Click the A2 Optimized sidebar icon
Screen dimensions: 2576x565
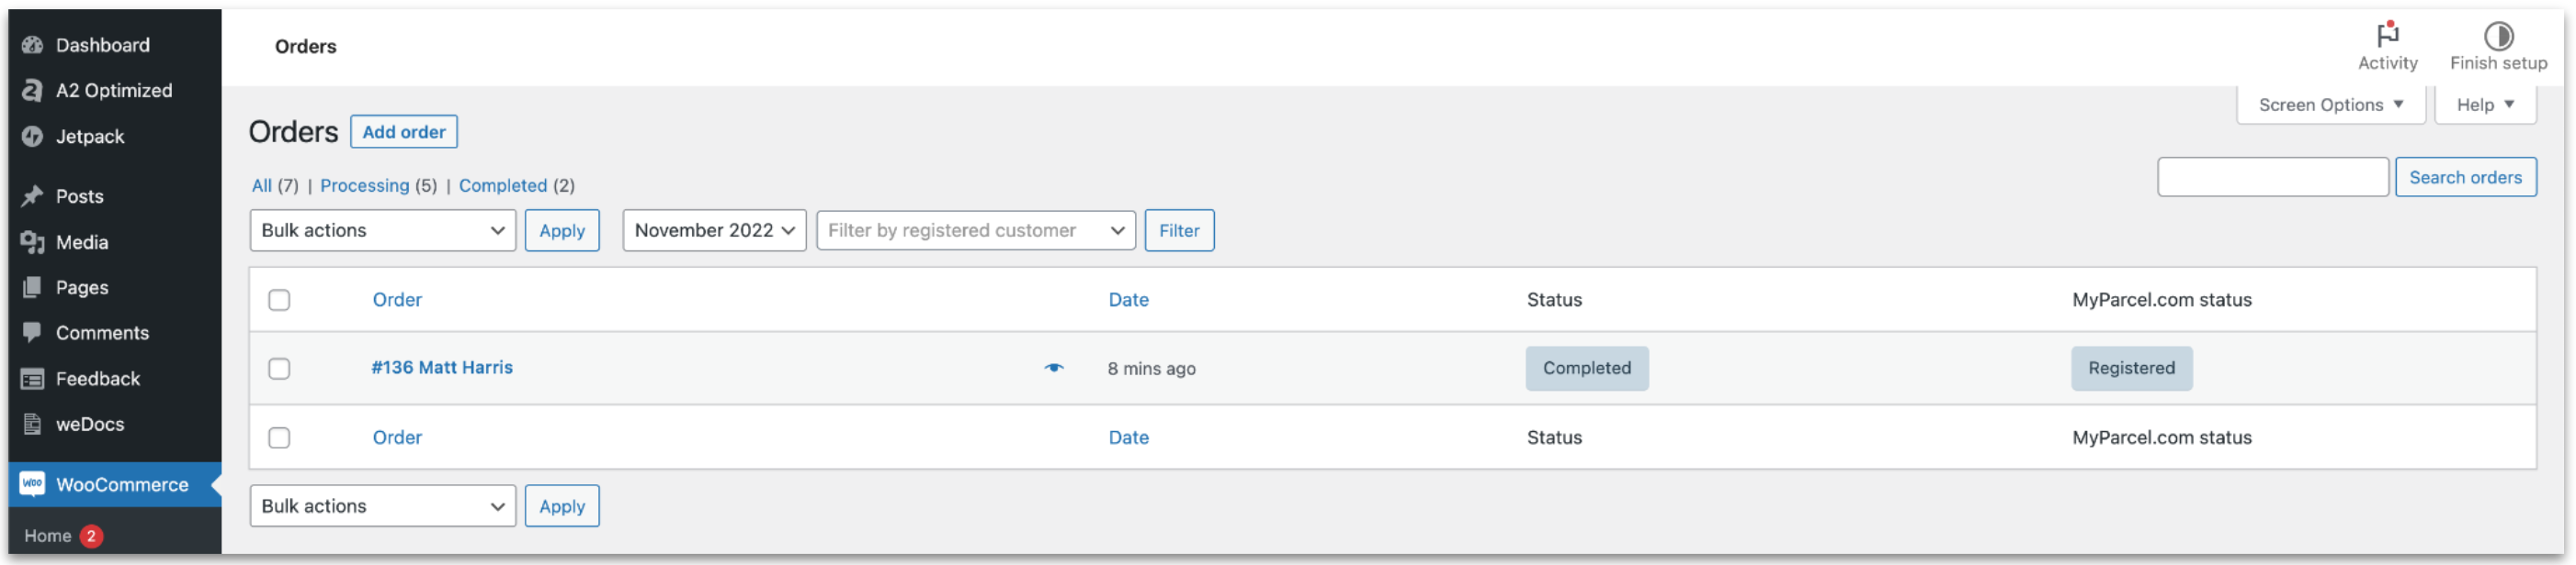pyautogui.click(x=32, y=91)
